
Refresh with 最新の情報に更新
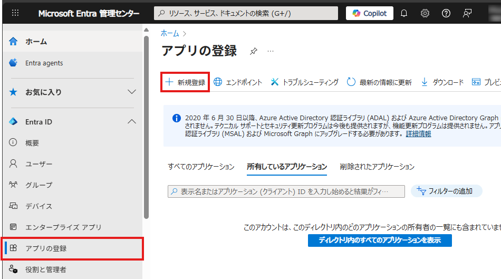pyautogui.click(x=379, y=82)
